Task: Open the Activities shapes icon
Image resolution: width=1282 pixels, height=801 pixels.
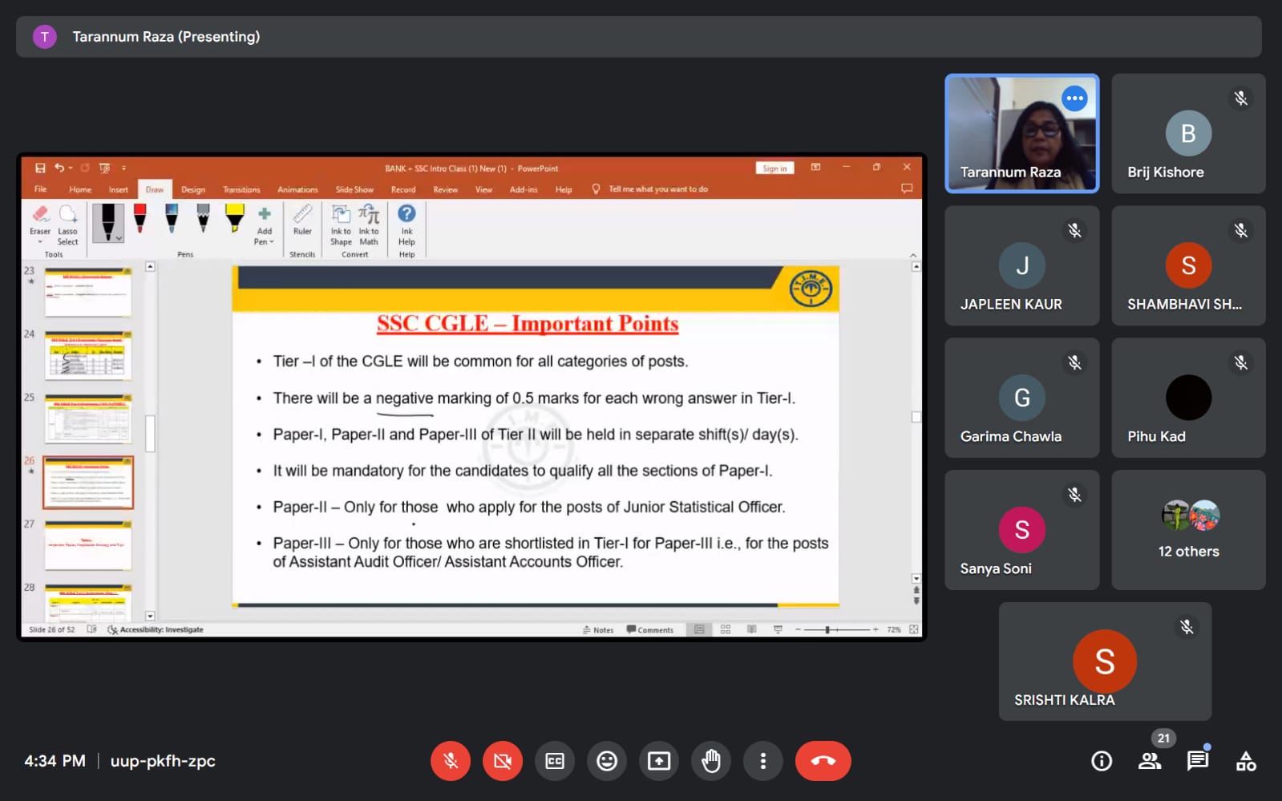Action: [x=1246, y=761]
